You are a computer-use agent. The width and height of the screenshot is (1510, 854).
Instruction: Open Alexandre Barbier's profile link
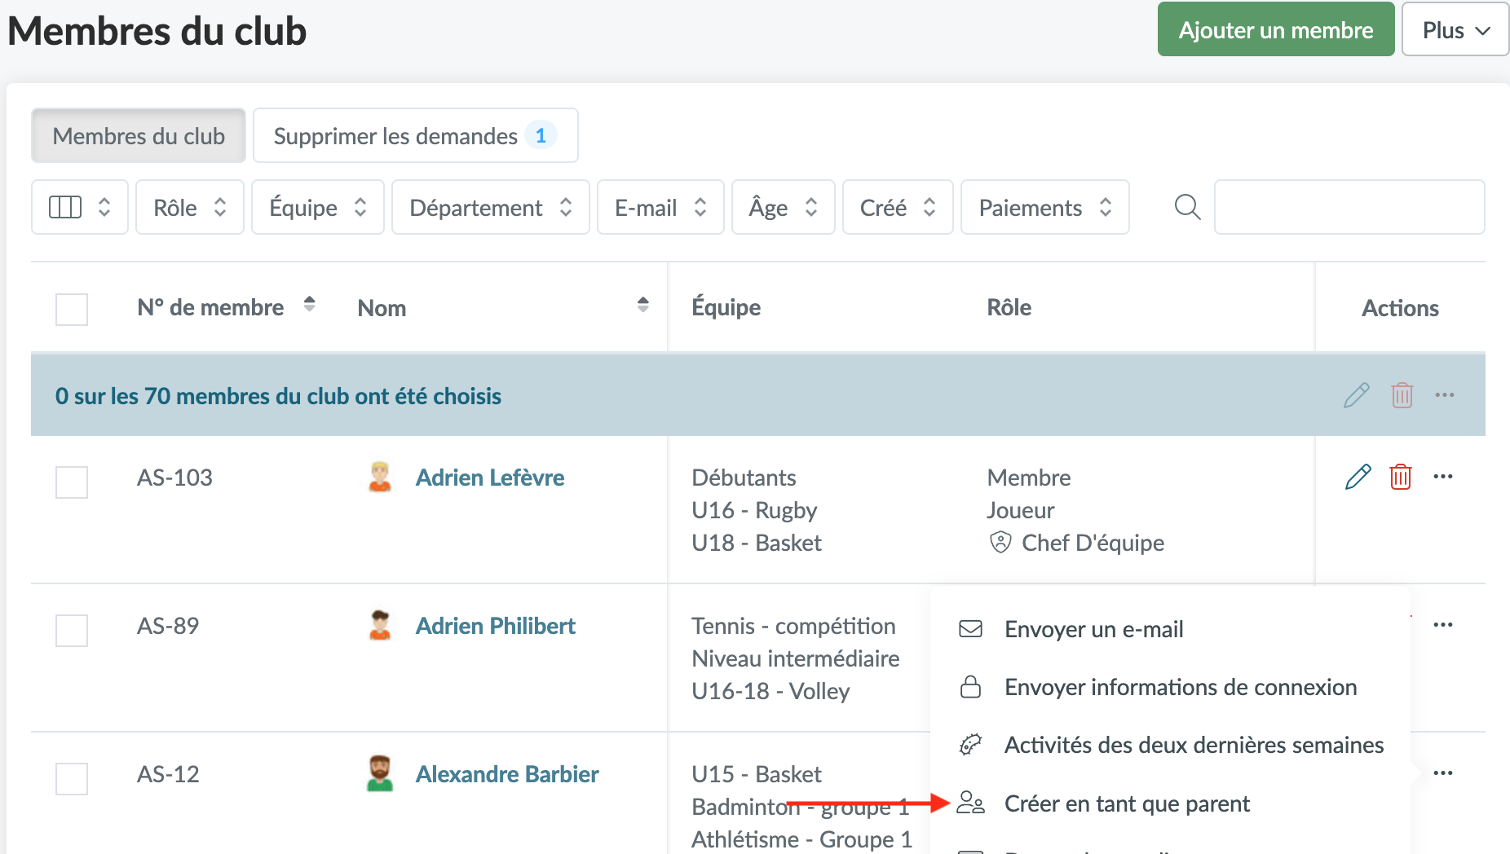tap(507, 774)
